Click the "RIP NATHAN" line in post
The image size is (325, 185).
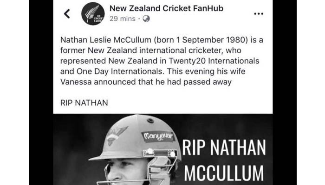[x=84, y=103]
